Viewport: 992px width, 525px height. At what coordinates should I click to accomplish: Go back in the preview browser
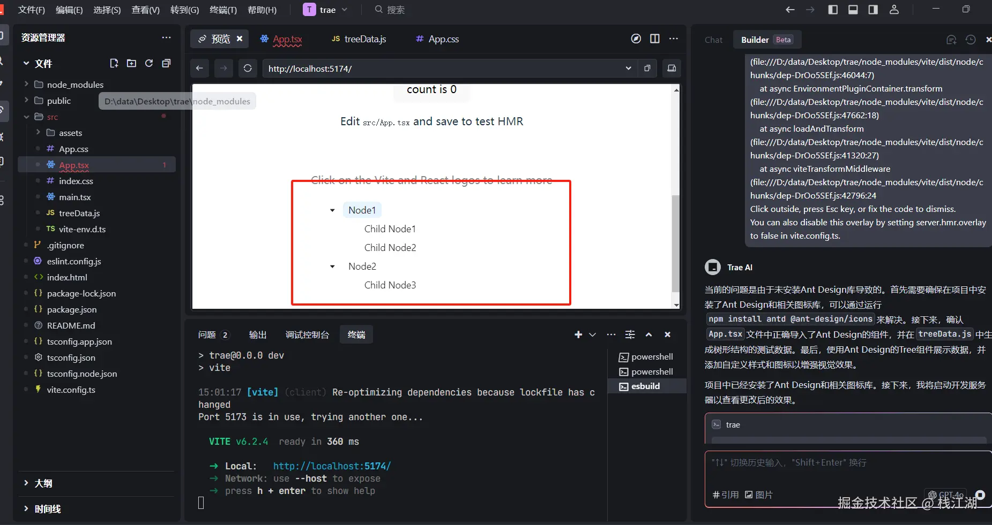click(199, 68)
